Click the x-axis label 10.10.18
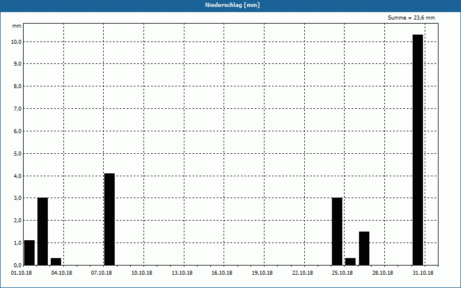Screen dimensions: 461x288 [142, 273]
